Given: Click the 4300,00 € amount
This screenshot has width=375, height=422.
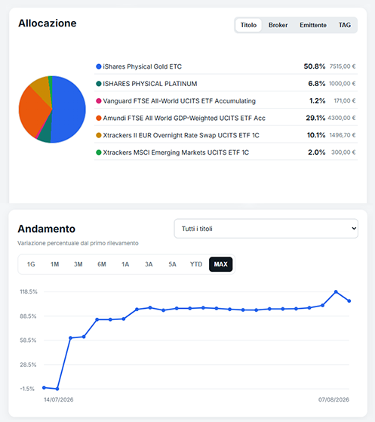Looking at the screenshot, I should [x=342, y=118].
